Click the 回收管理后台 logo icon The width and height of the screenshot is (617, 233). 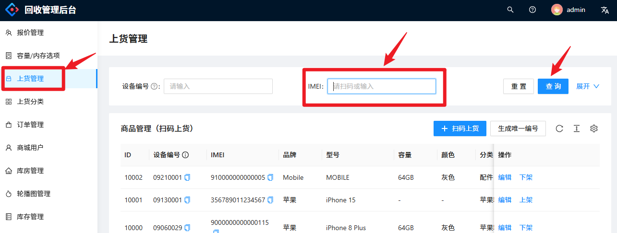pyautogui.click(x=12, y=10)
